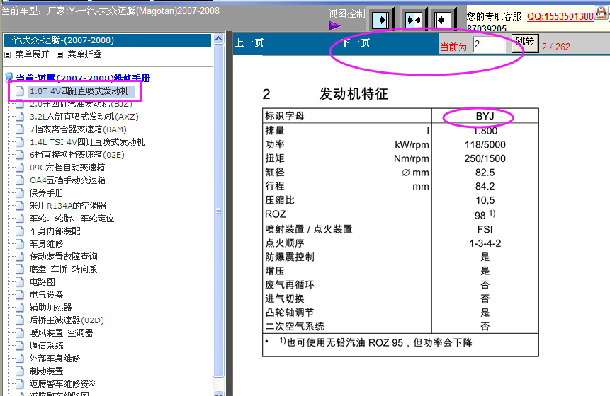
Task: Open 车轮、轮胎、车轮定位 item
Action: click(x=72, y=219)
